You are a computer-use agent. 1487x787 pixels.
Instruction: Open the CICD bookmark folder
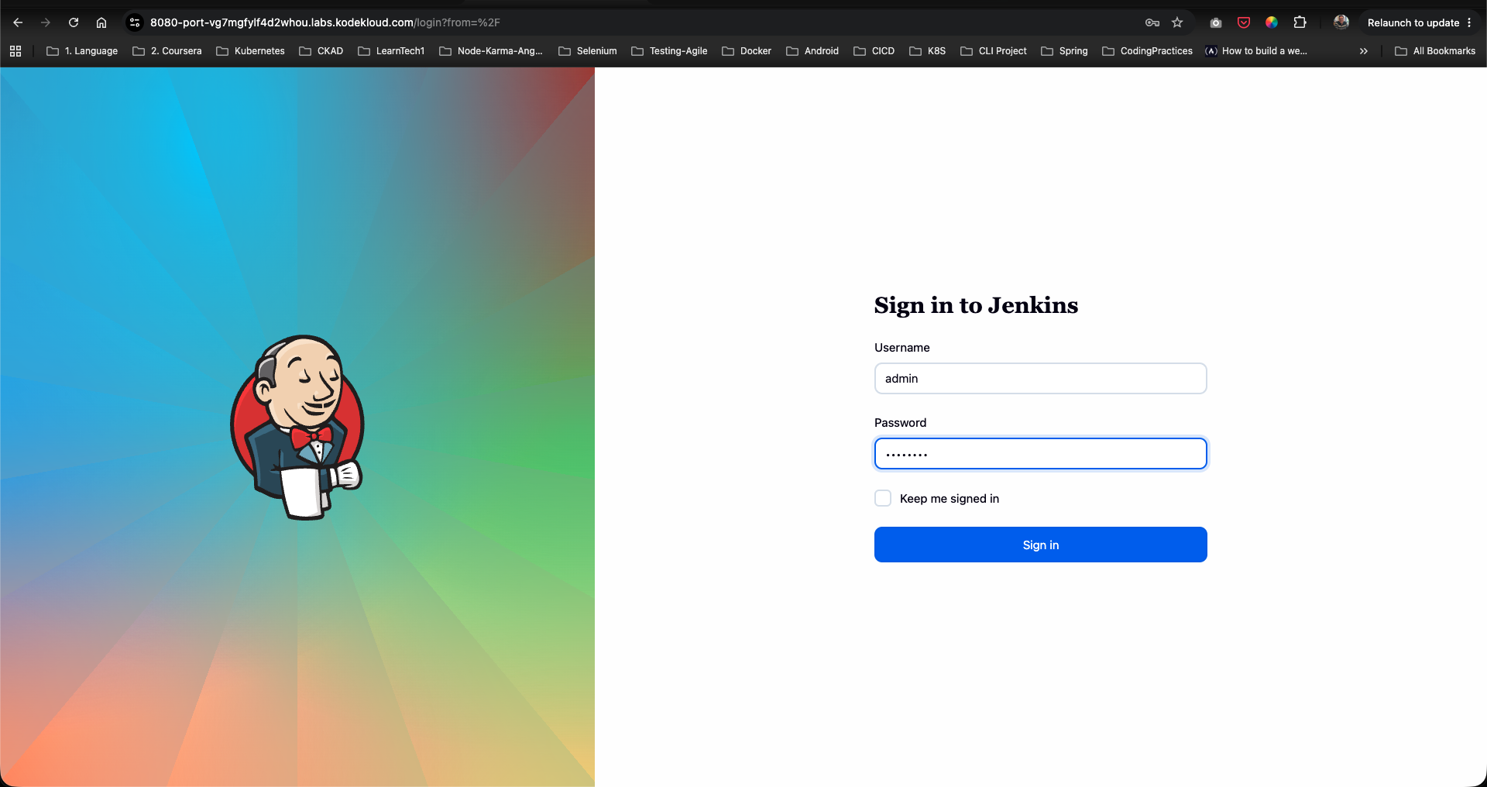pos(874,51)
